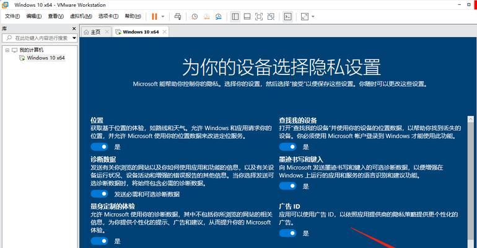The width and height of the screenshot is (477, 248).
Task: Toggle the library sidebar view icon
Action: (x=235, y=17)
